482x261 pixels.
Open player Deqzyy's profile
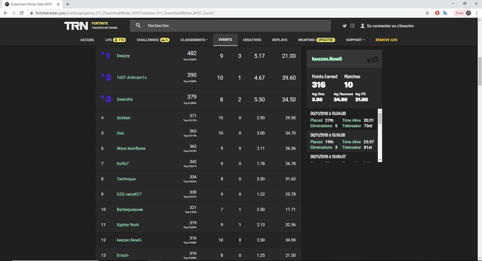click(123, 56)
